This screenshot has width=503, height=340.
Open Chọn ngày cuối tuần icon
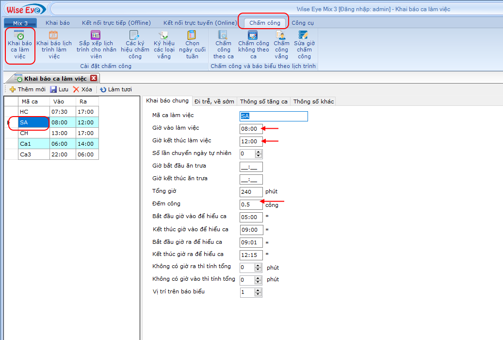coord(192,45)
